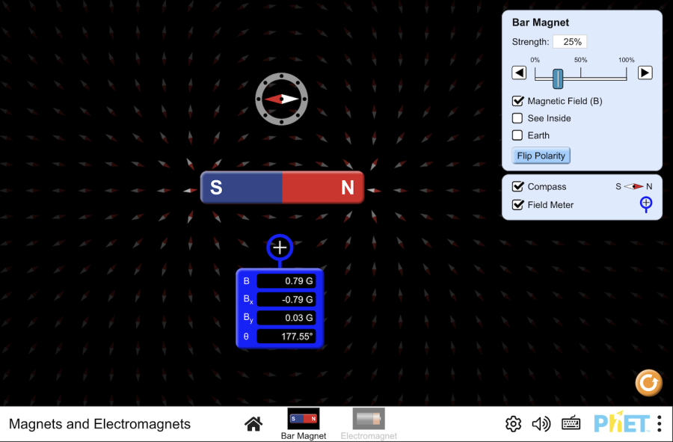Image resolution: width=673 pixels, height=442 pixels.
Task: Click the Flip Polarity button
Action: [x=541, y=156]
